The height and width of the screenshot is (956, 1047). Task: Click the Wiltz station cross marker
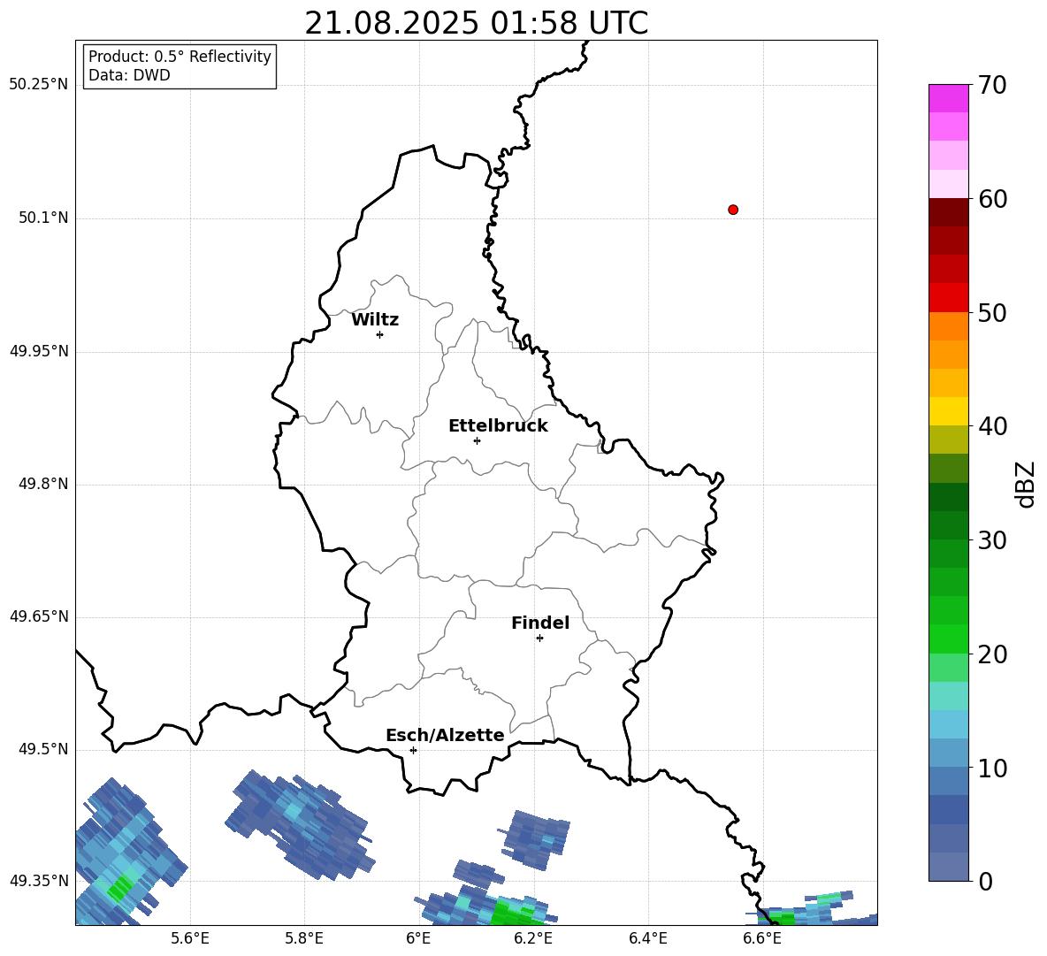click(x=380, y=334)
